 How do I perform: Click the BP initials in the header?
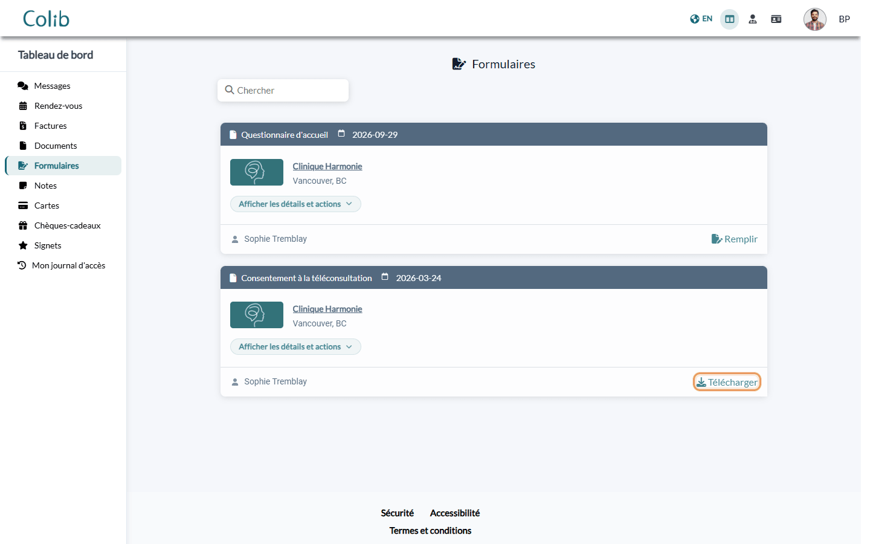pos(844,19)
